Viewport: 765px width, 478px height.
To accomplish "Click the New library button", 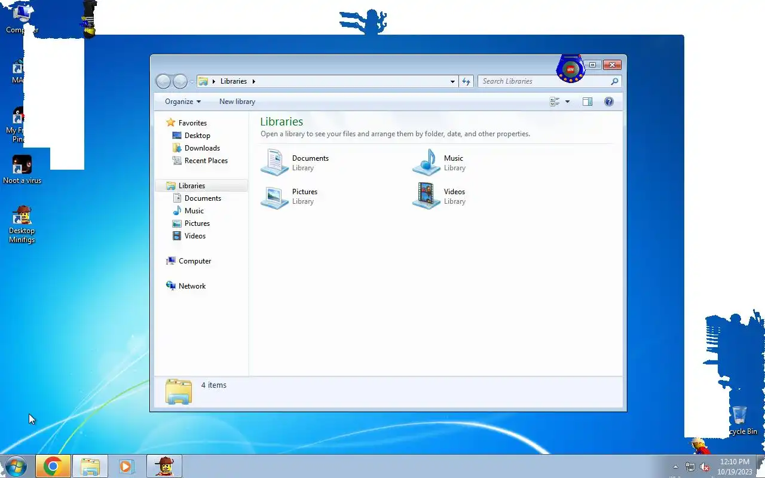I will 237,102.
